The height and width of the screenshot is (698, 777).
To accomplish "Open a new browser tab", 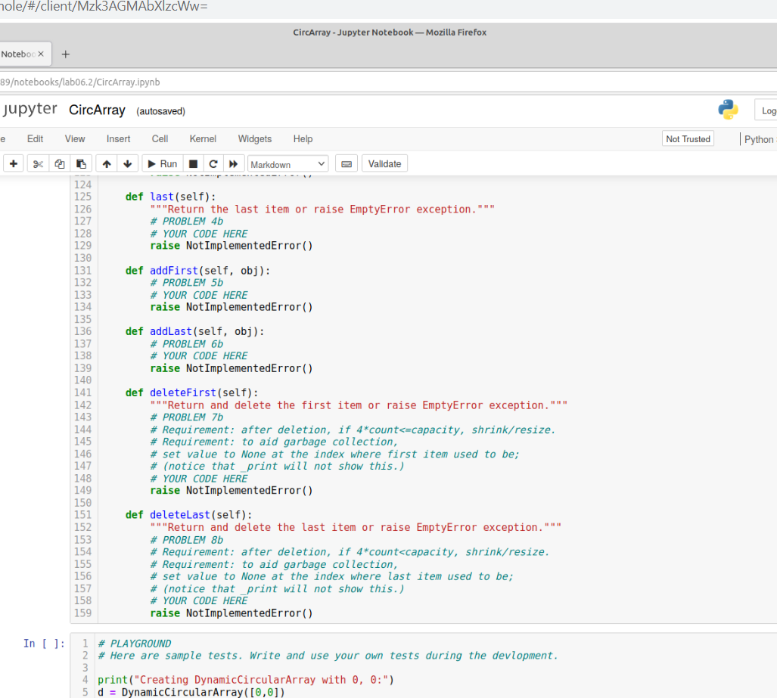I will coord(65,54).
